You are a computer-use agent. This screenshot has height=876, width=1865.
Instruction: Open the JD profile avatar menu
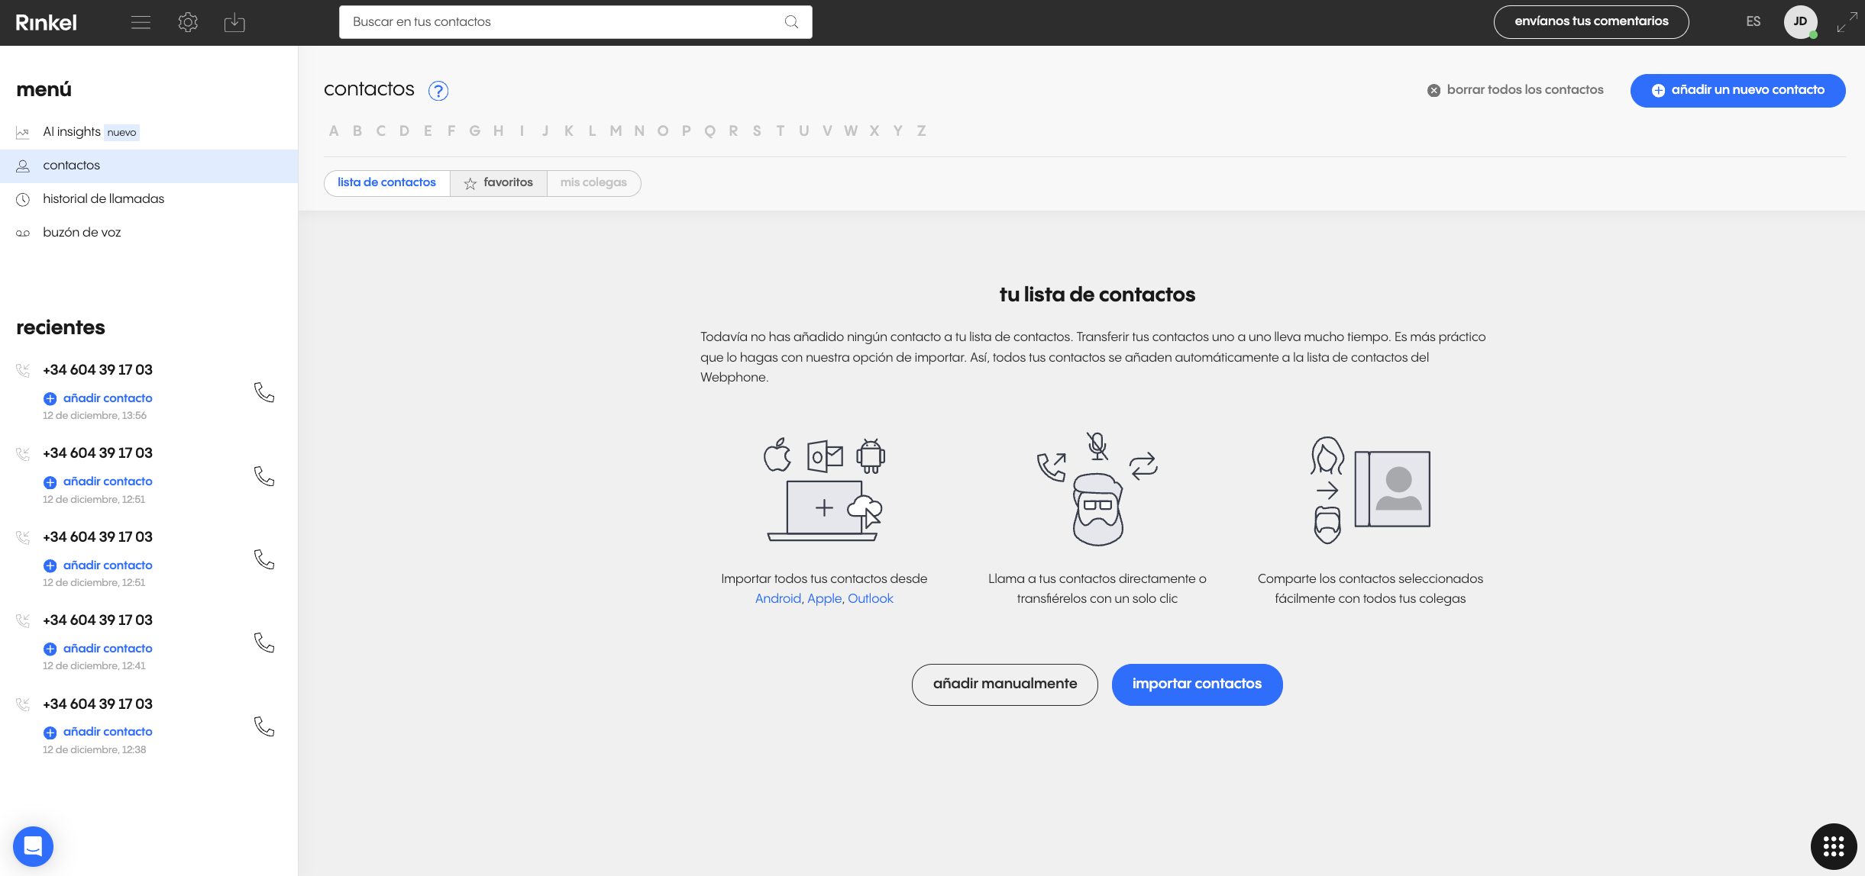(x=1799, y=21)
